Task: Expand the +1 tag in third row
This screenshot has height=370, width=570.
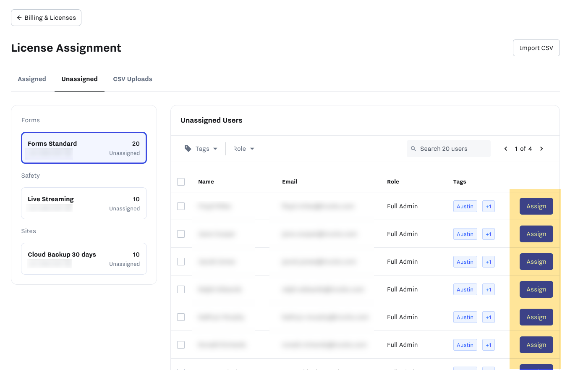Action: coord(489,262)
